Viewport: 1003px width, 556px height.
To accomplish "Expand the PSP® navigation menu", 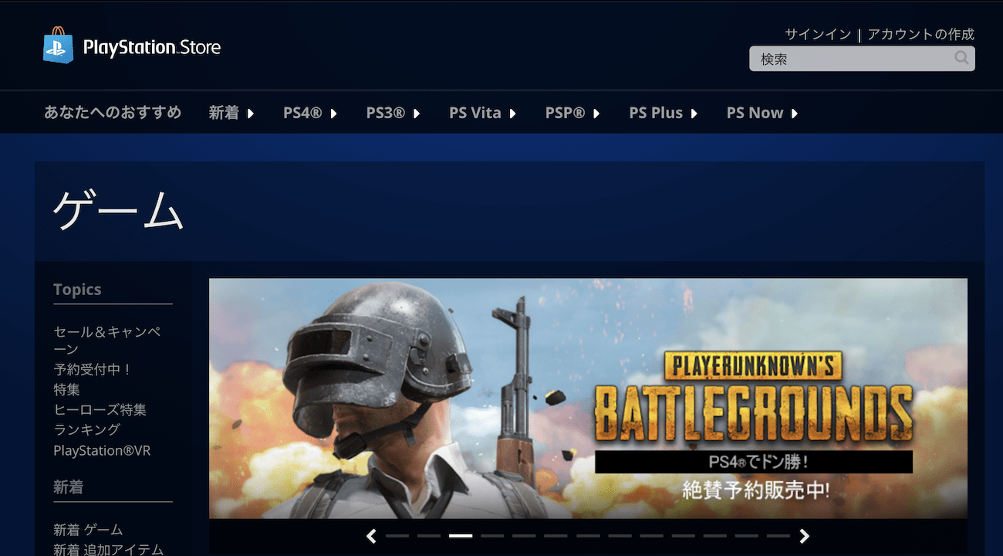I will 572,113.
